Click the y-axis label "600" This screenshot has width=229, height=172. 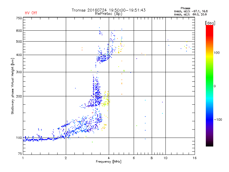(19, 31)
